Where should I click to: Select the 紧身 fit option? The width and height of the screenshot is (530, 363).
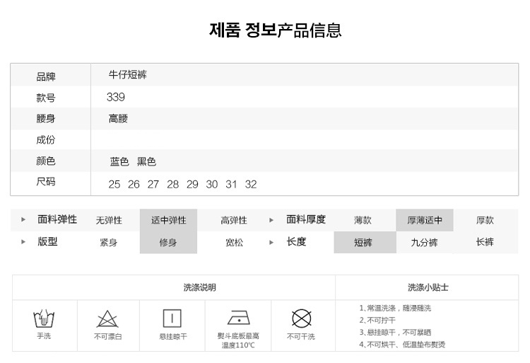[x=109, y=243]
